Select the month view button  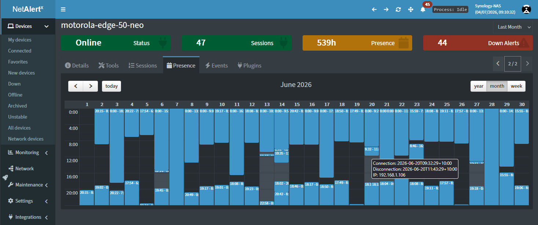click(497, 86)
